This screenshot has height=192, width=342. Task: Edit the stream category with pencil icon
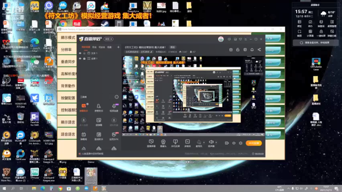point(151,52)
